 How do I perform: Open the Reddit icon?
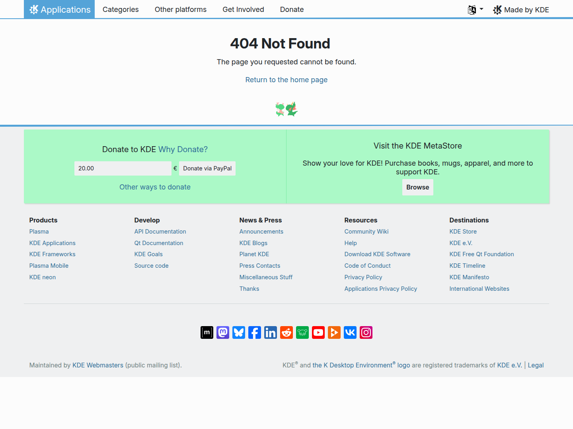[x=286, y=332]
